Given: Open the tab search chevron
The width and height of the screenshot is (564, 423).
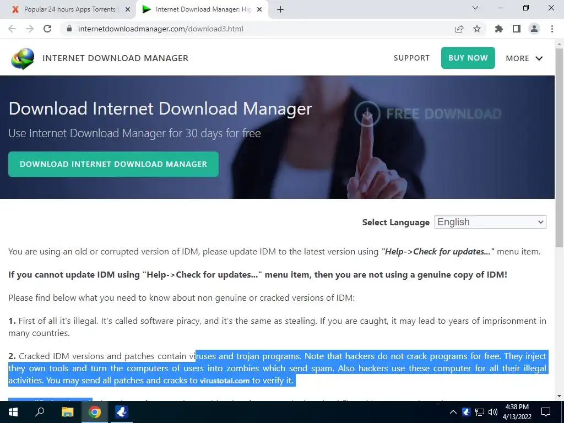Looking at the screenshot, I should point(475,8).
